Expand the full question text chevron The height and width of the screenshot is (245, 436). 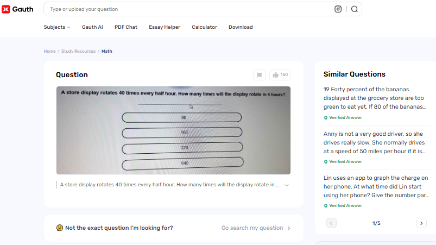(x=287, y=185)
